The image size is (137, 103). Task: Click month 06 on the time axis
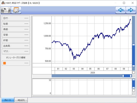(x=98, y=69)
